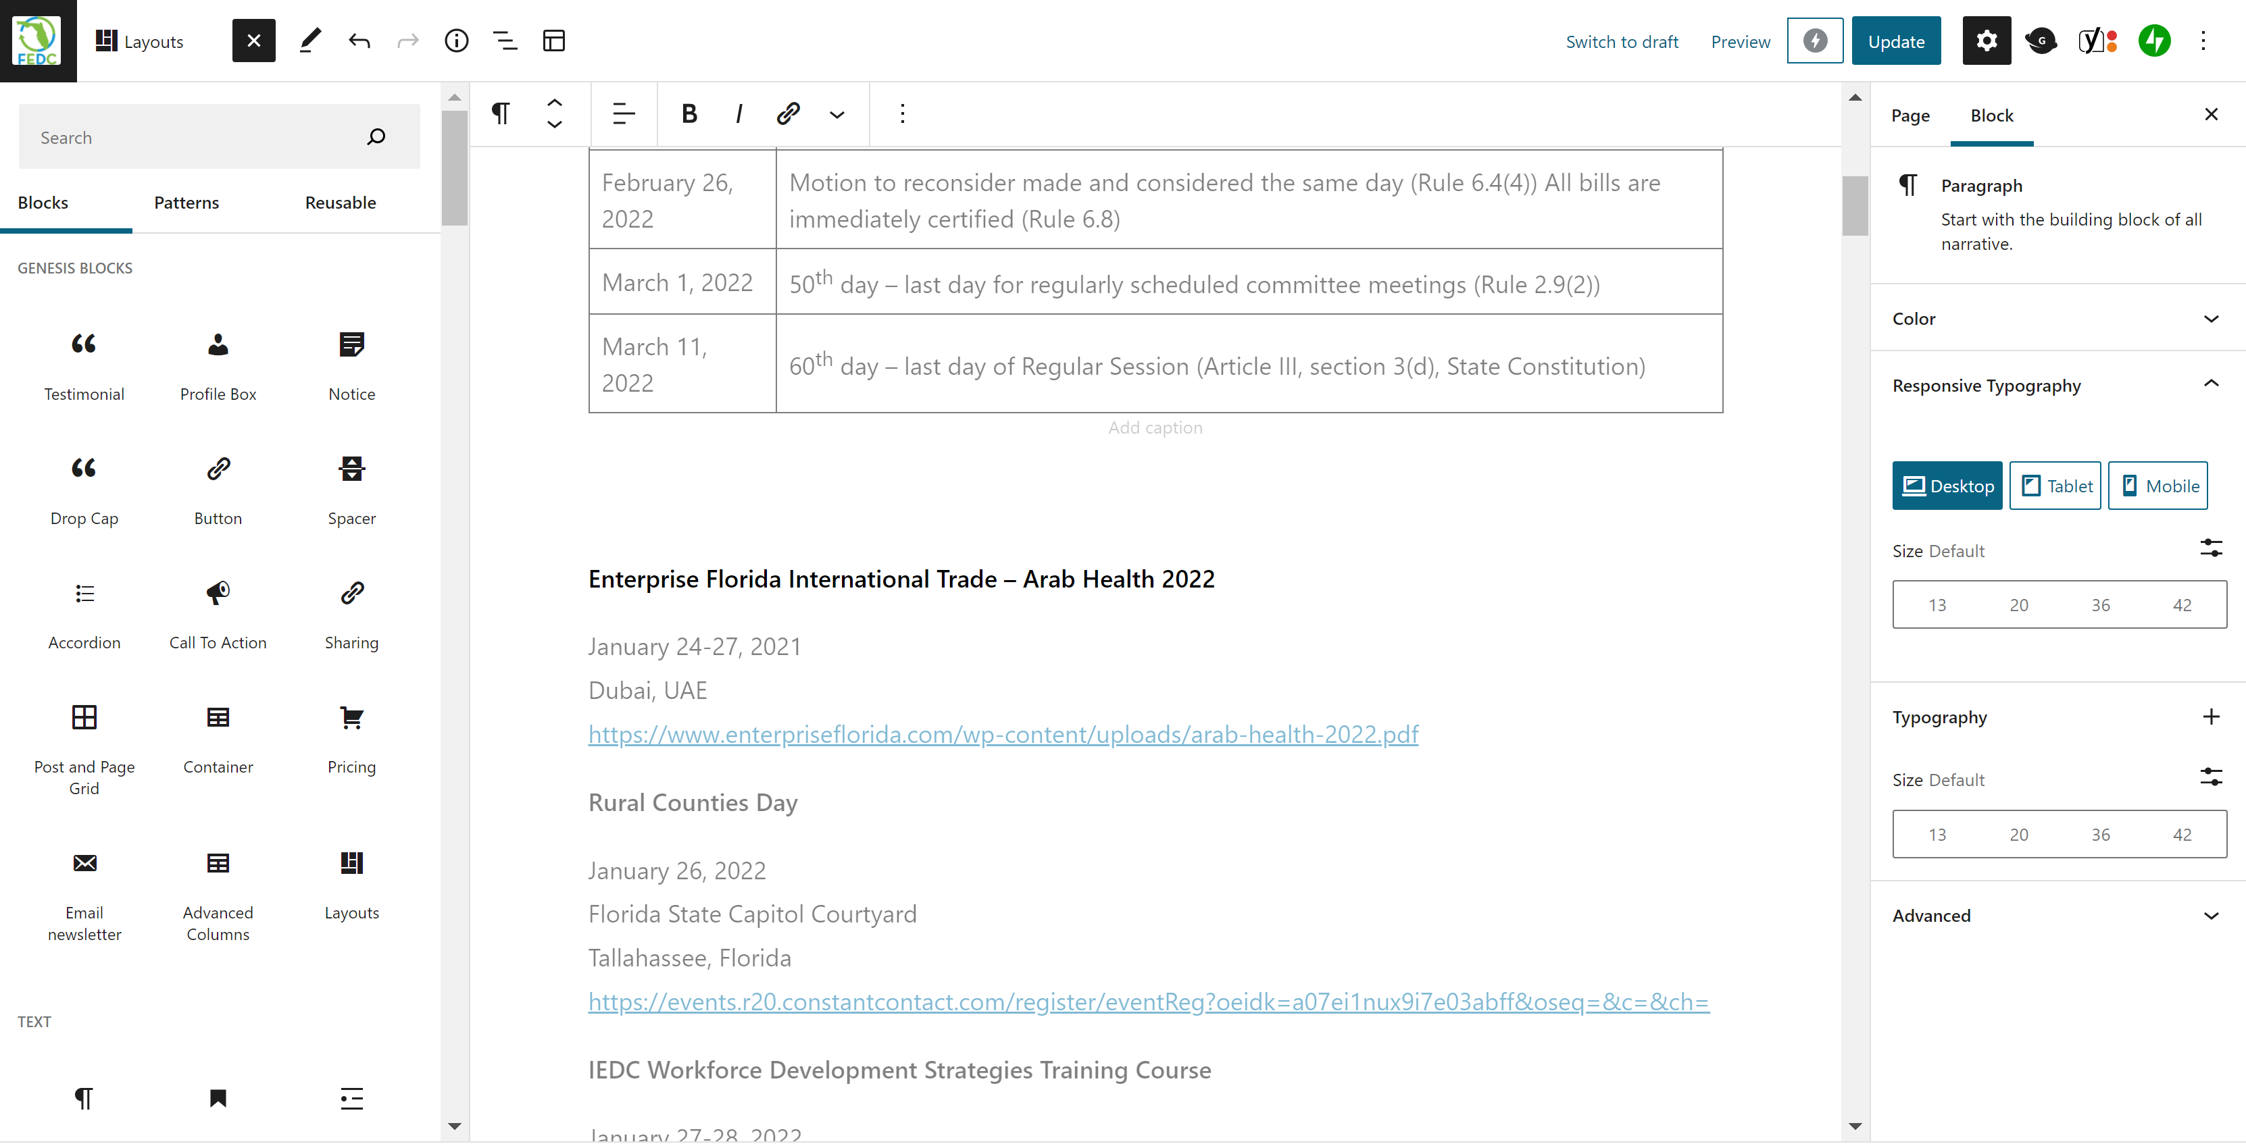Click the search magnifier icon
The width and height of the screenshot is (2246, 1144).
point(376,137)
